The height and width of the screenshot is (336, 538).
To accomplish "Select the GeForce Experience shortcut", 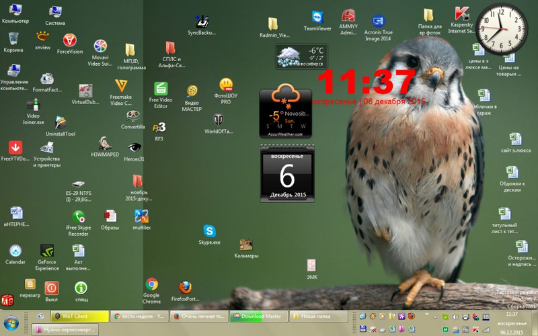I will [x=47, y=251].
